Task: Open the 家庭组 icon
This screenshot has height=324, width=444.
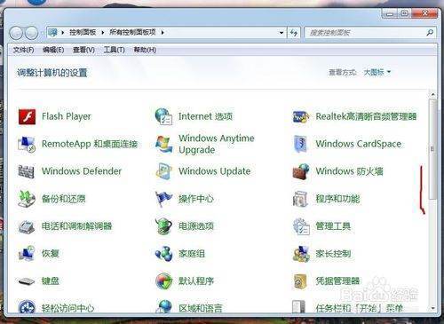Action: pos(163,254)
